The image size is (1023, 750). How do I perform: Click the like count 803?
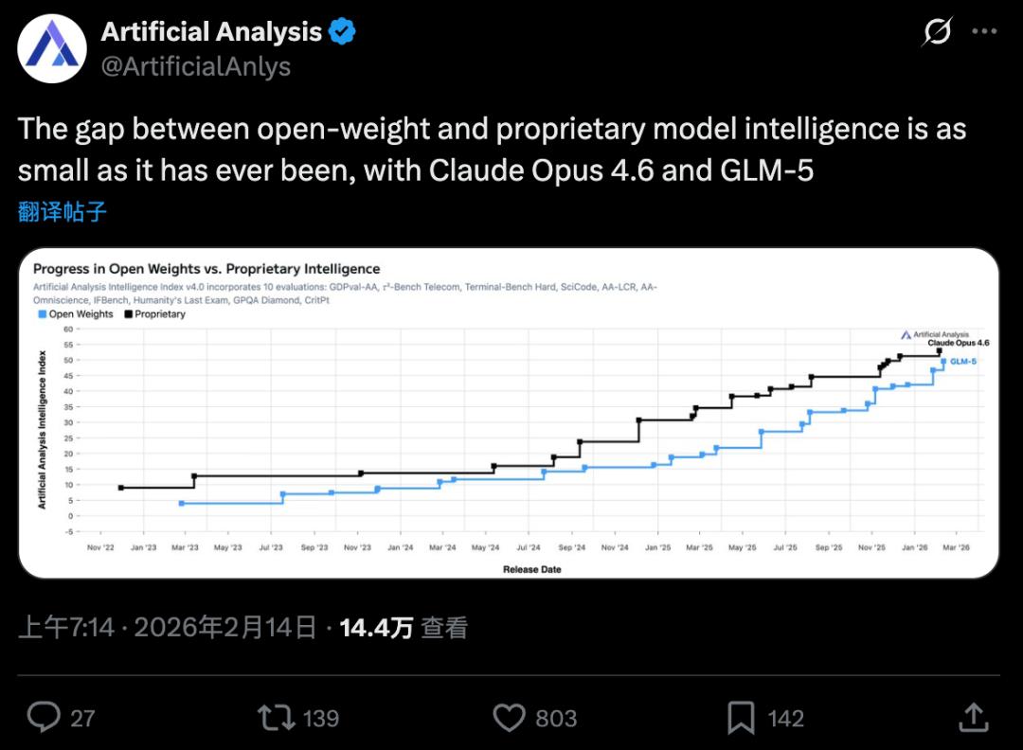coord(556,718)
